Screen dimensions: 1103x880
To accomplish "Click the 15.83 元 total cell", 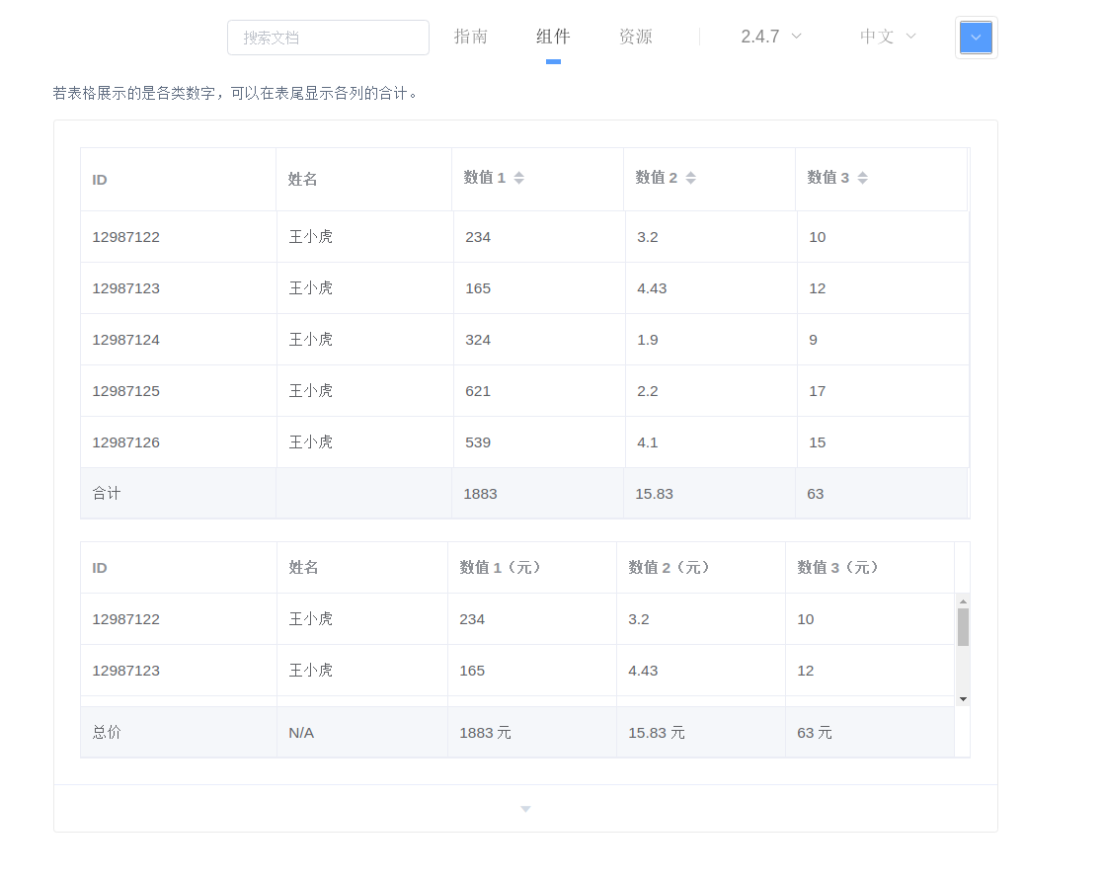I will tap(701, 732).
